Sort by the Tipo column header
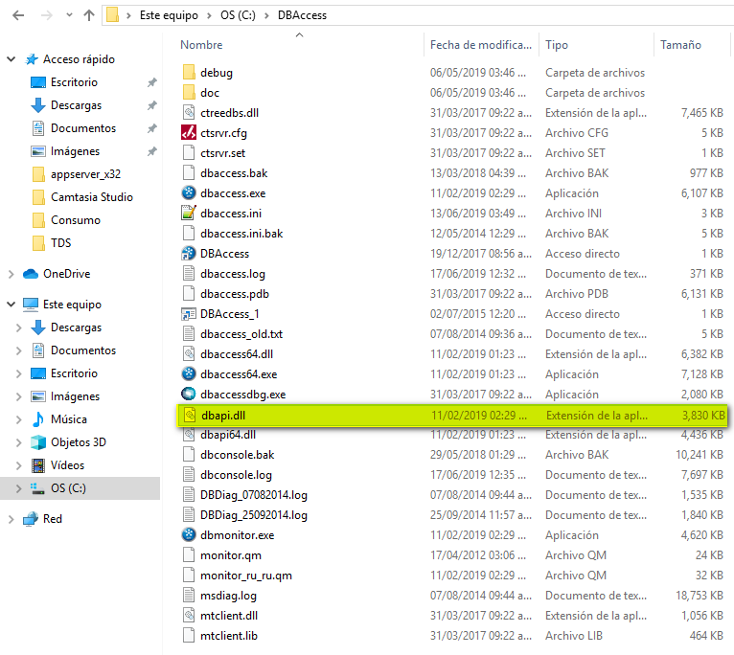 coord(557,45)
